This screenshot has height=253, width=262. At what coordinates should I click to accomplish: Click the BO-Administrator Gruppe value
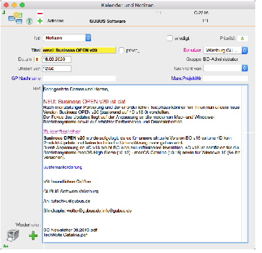221,59
